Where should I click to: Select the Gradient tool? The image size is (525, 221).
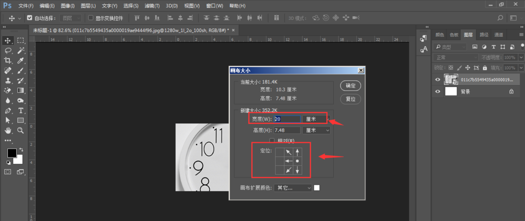pos(21,90)
